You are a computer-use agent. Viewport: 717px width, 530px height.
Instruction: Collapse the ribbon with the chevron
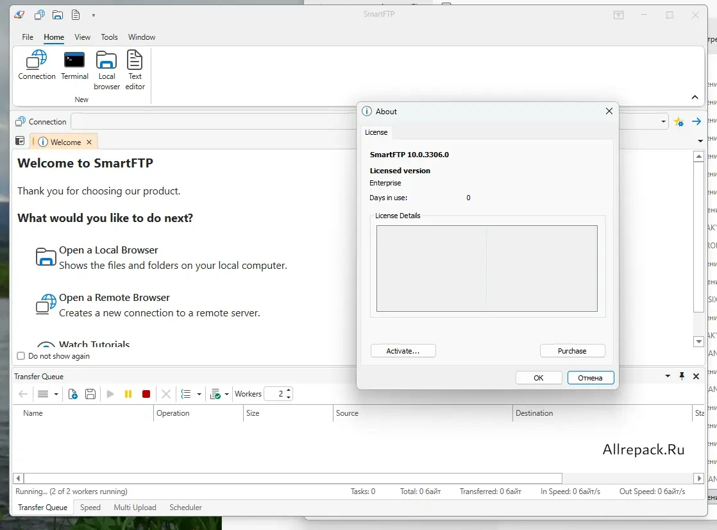(695, 97)
